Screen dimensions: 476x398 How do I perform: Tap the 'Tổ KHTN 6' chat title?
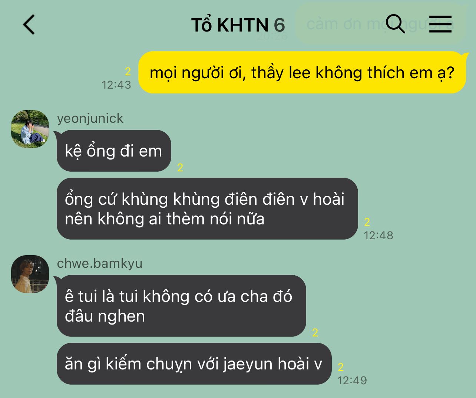tap(238, 25)
